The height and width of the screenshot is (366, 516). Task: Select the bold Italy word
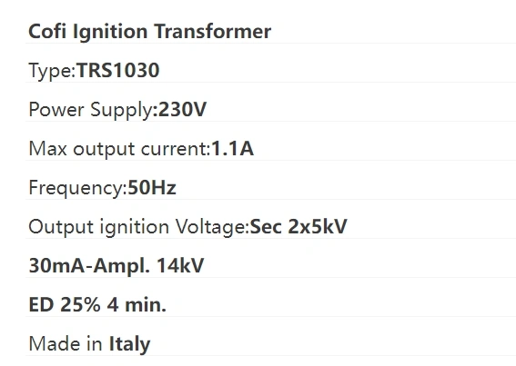(129, 344)
